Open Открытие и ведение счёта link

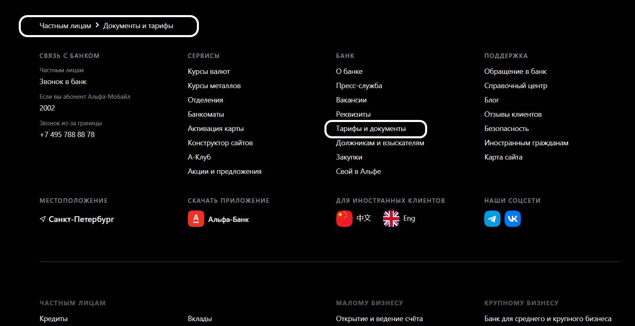tap(379, 318)
